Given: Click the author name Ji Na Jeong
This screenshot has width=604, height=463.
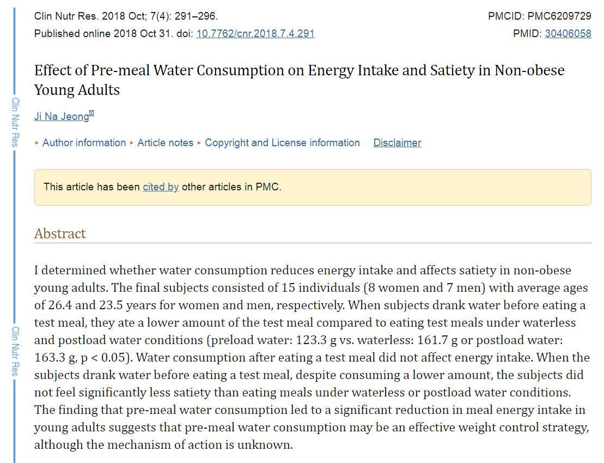Looking at the screenshot, I should point(61,116).
